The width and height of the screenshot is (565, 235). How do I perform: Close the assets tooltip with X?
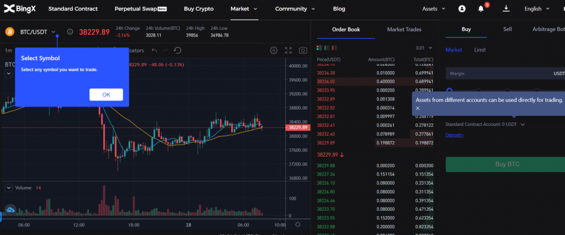tap(418, 108)
